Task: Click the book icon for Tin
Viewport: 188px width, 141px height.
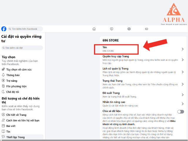Action: pyautogui.click(x=3, y=131)
